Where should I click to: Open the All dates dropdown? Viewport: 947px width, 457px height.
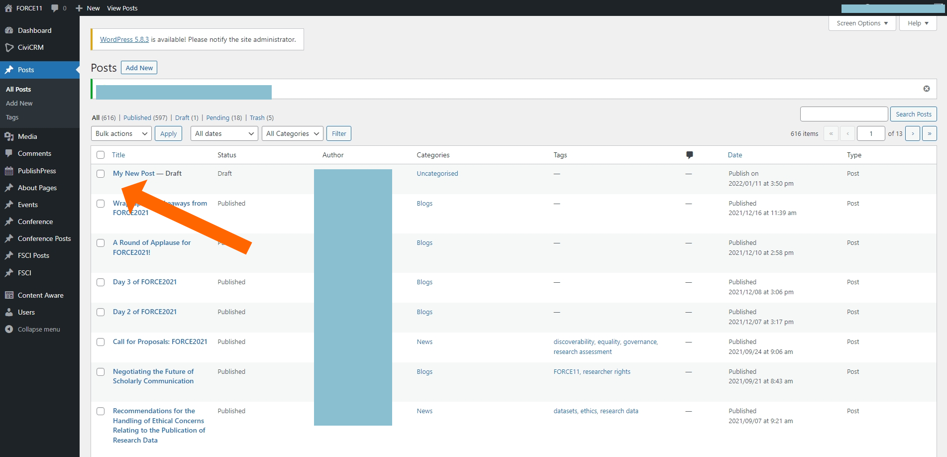click(224, 133)
